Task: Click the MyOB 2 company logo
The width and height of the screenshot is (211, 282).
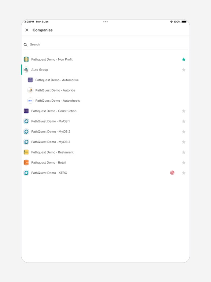Action: (26, 132)
